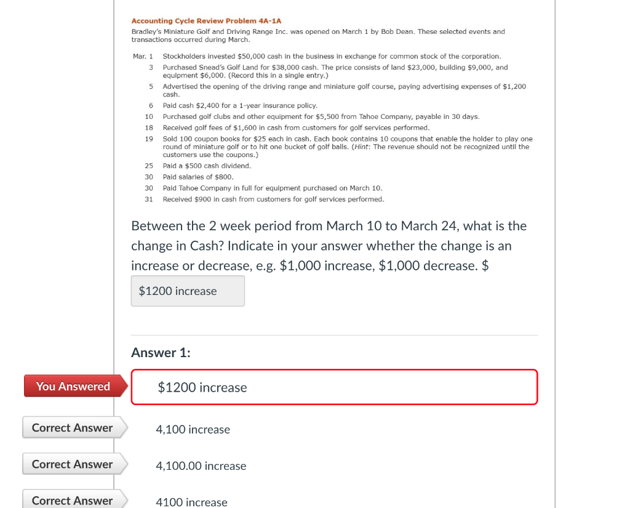Select the correct answer text 4,100 increase
The width and height of the screenshot is (630, 508).
[193, 429]
